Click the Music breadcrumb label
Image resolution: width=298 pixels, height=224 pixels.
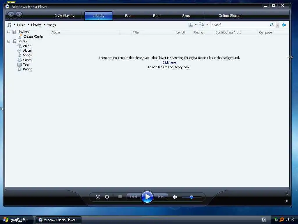pyautogui.click(x=21, y=25)
